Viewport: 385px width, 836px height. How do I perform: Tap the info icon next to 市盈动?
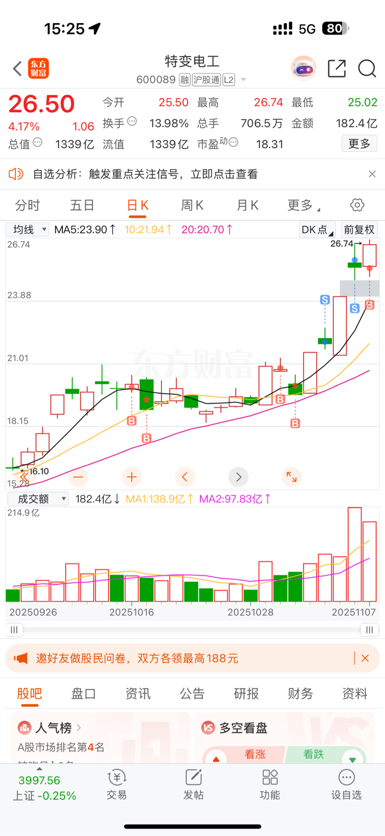pyautogui.click(x=233, y=143)
